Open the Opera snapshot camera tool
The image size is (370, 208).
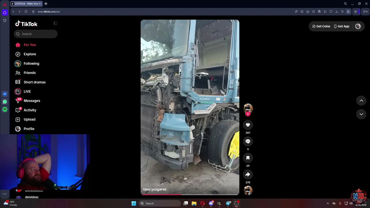tap(308, 12)
